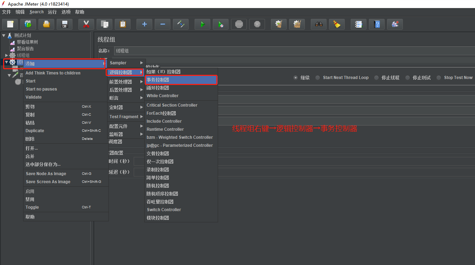This screenshot has height=265, width=475.
Task: Expand the 前置处理器 submenu
Action: point(126,82)
